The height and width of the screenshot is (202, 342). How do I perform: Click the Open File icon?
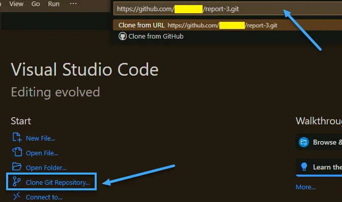coord(17,152)
